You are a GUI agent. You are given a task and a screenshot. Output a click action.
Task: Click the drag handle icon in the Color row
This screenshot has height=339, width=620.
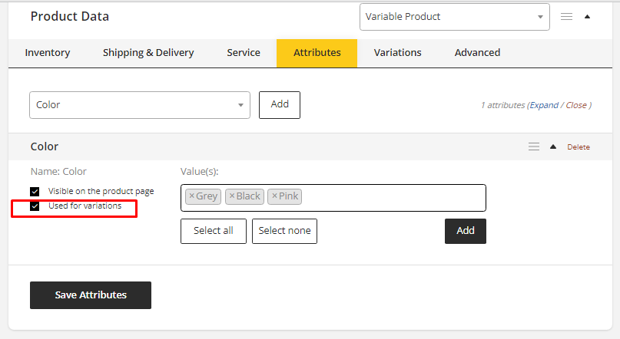tap(534, 146)
